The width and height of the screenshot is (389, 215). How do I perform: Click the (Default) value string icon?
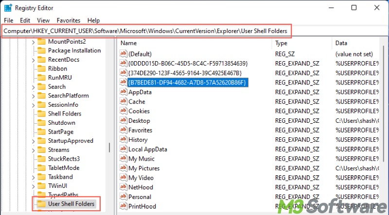(x=124, y=53)
